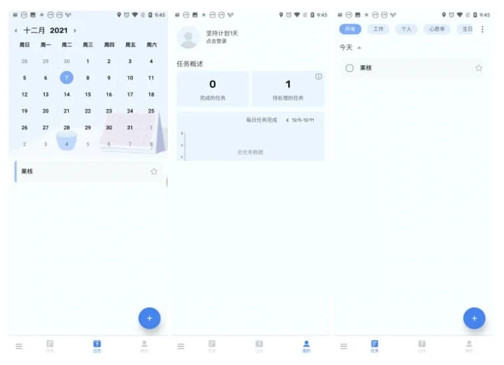Select the 工作 category filter chip

coord(378,30)
